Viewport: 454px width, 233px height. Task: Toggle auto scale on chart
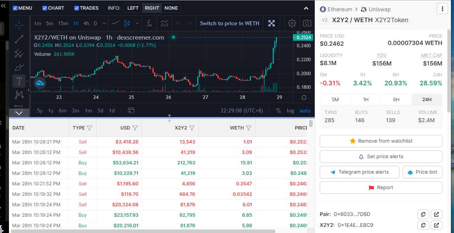pos(305,111)
